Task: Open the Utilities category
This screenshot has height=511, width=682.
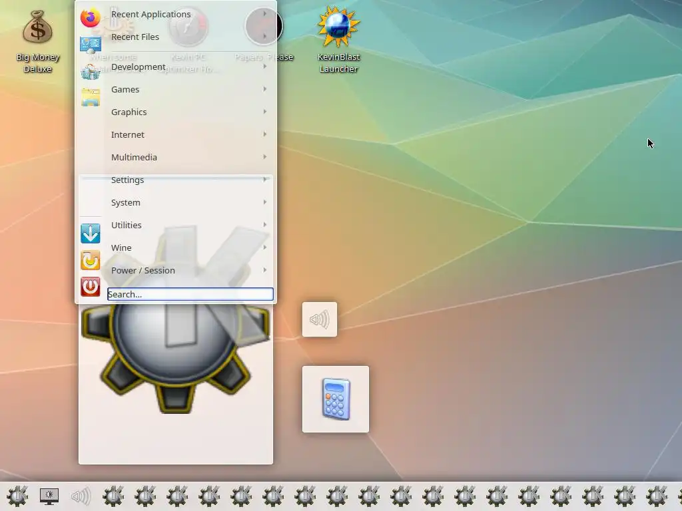Action: coord(190,225)
